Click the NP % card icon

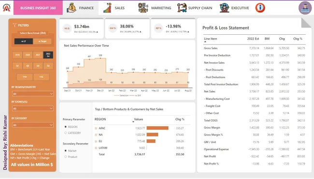point(158,28)
